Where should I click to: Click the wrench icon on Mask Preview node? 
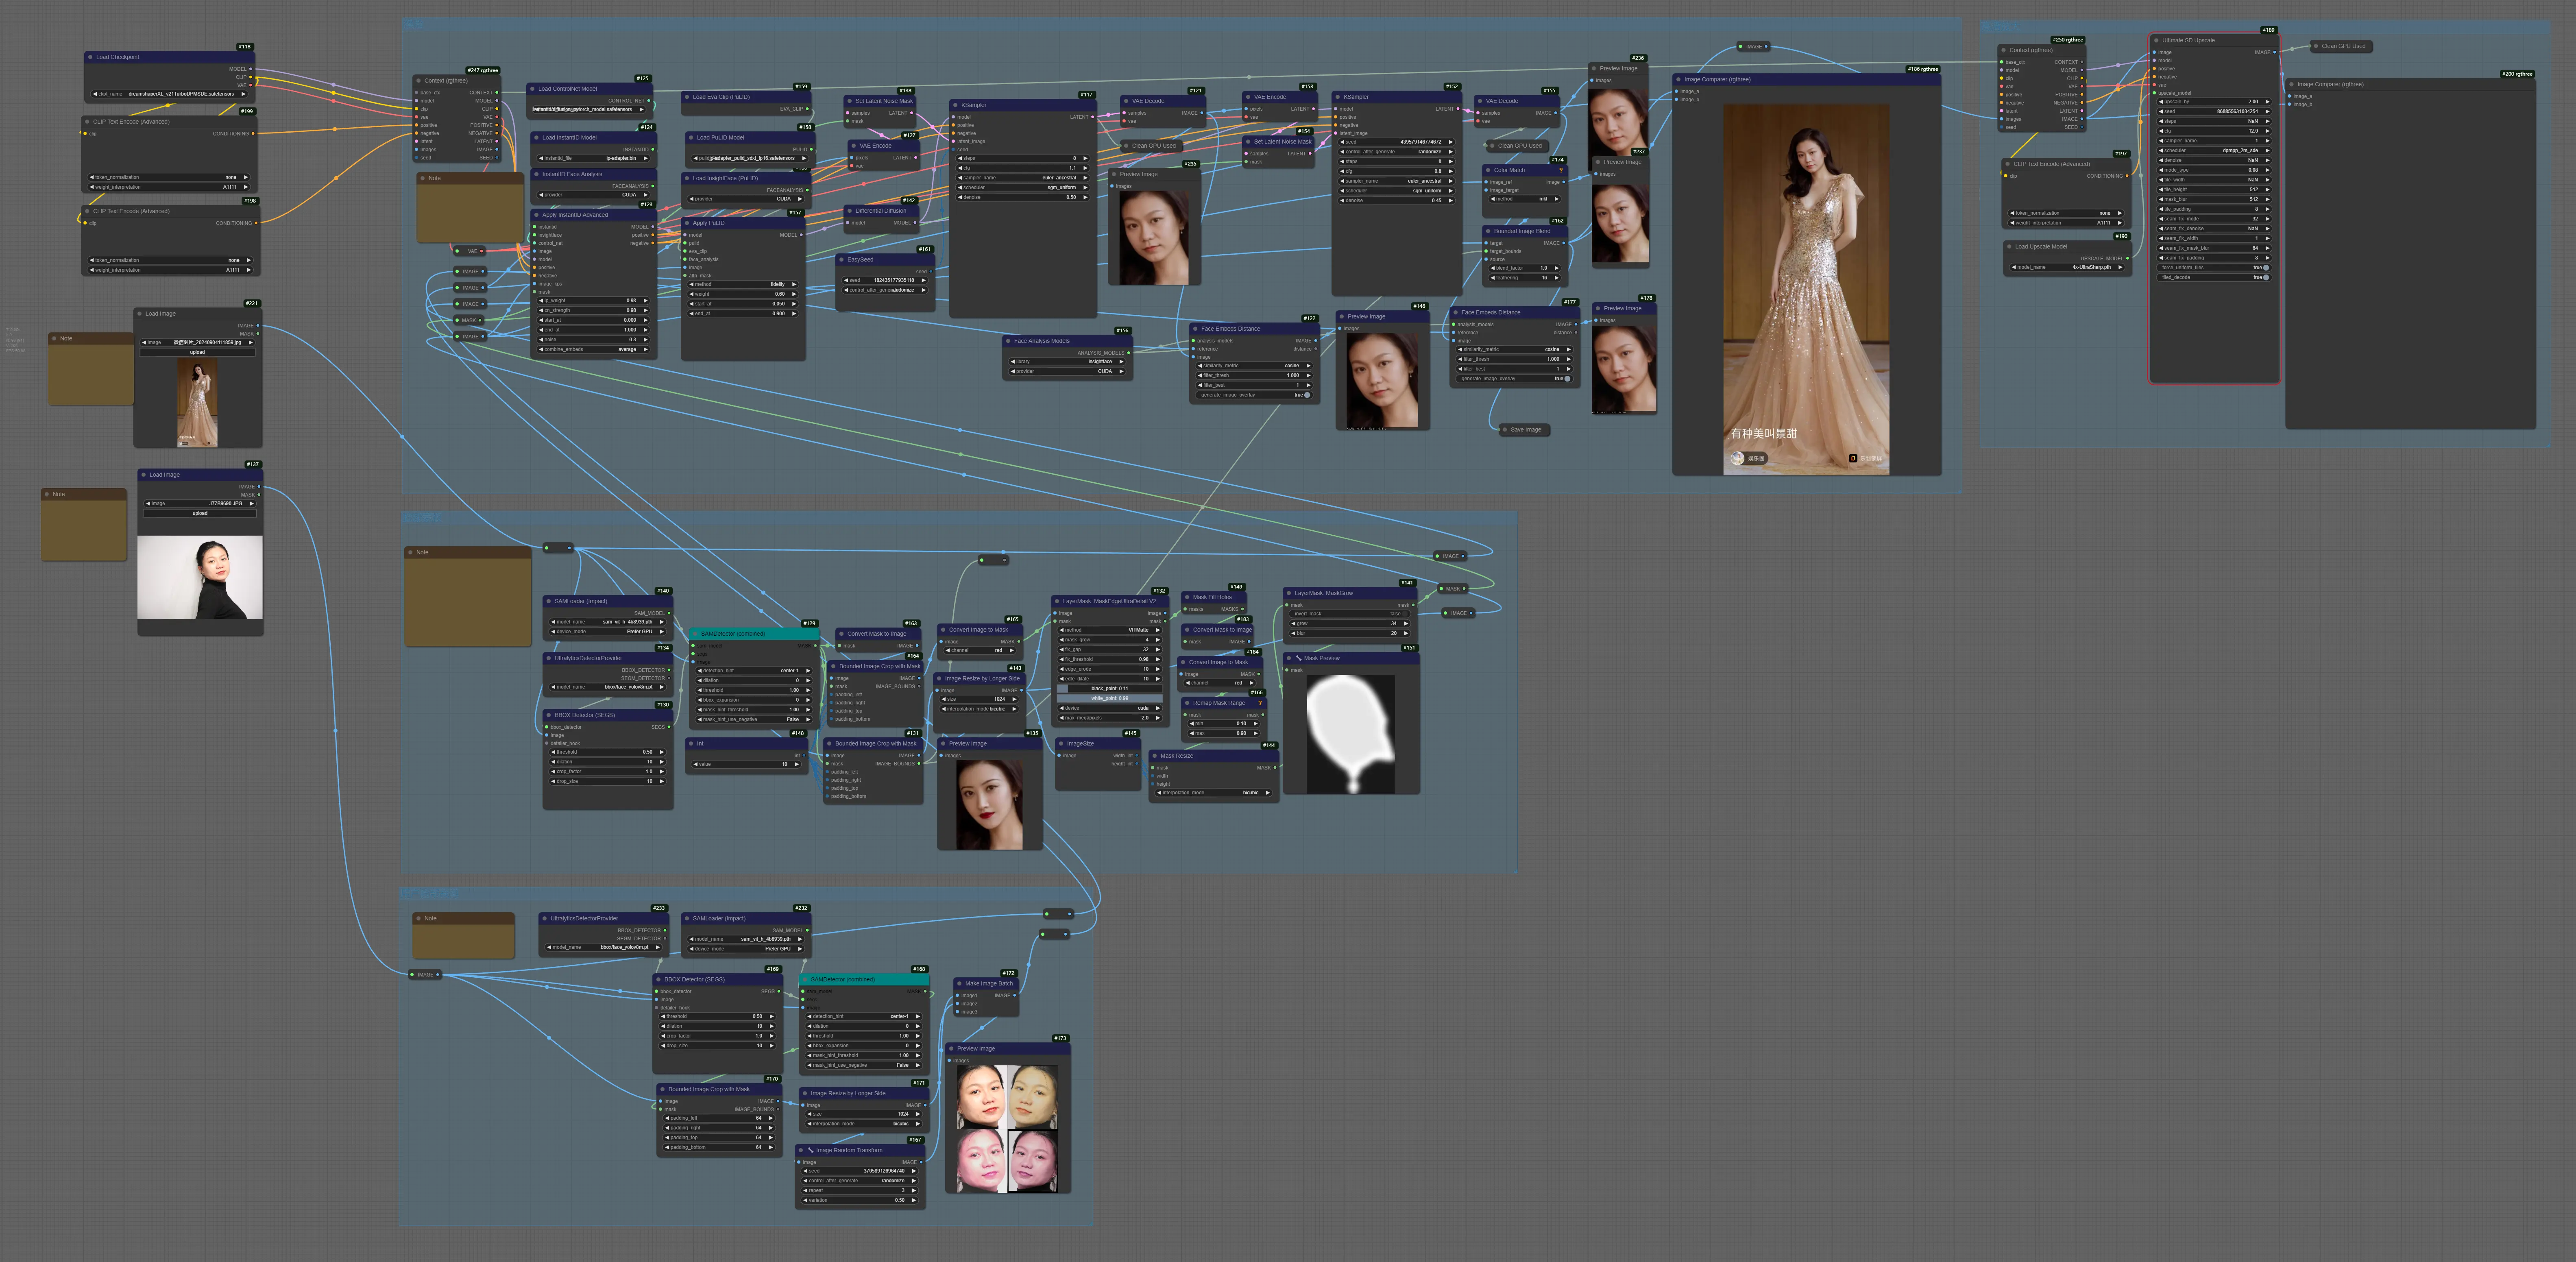[x=1299, y=658]
